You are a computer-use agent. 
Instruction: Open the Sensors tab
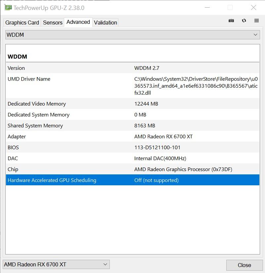point(53,23)
